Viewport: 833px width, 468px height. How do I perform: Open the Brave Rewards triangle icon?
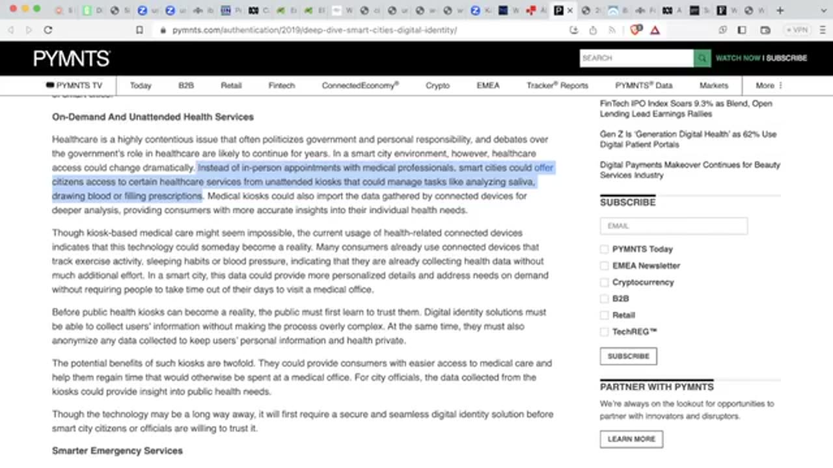655,30
